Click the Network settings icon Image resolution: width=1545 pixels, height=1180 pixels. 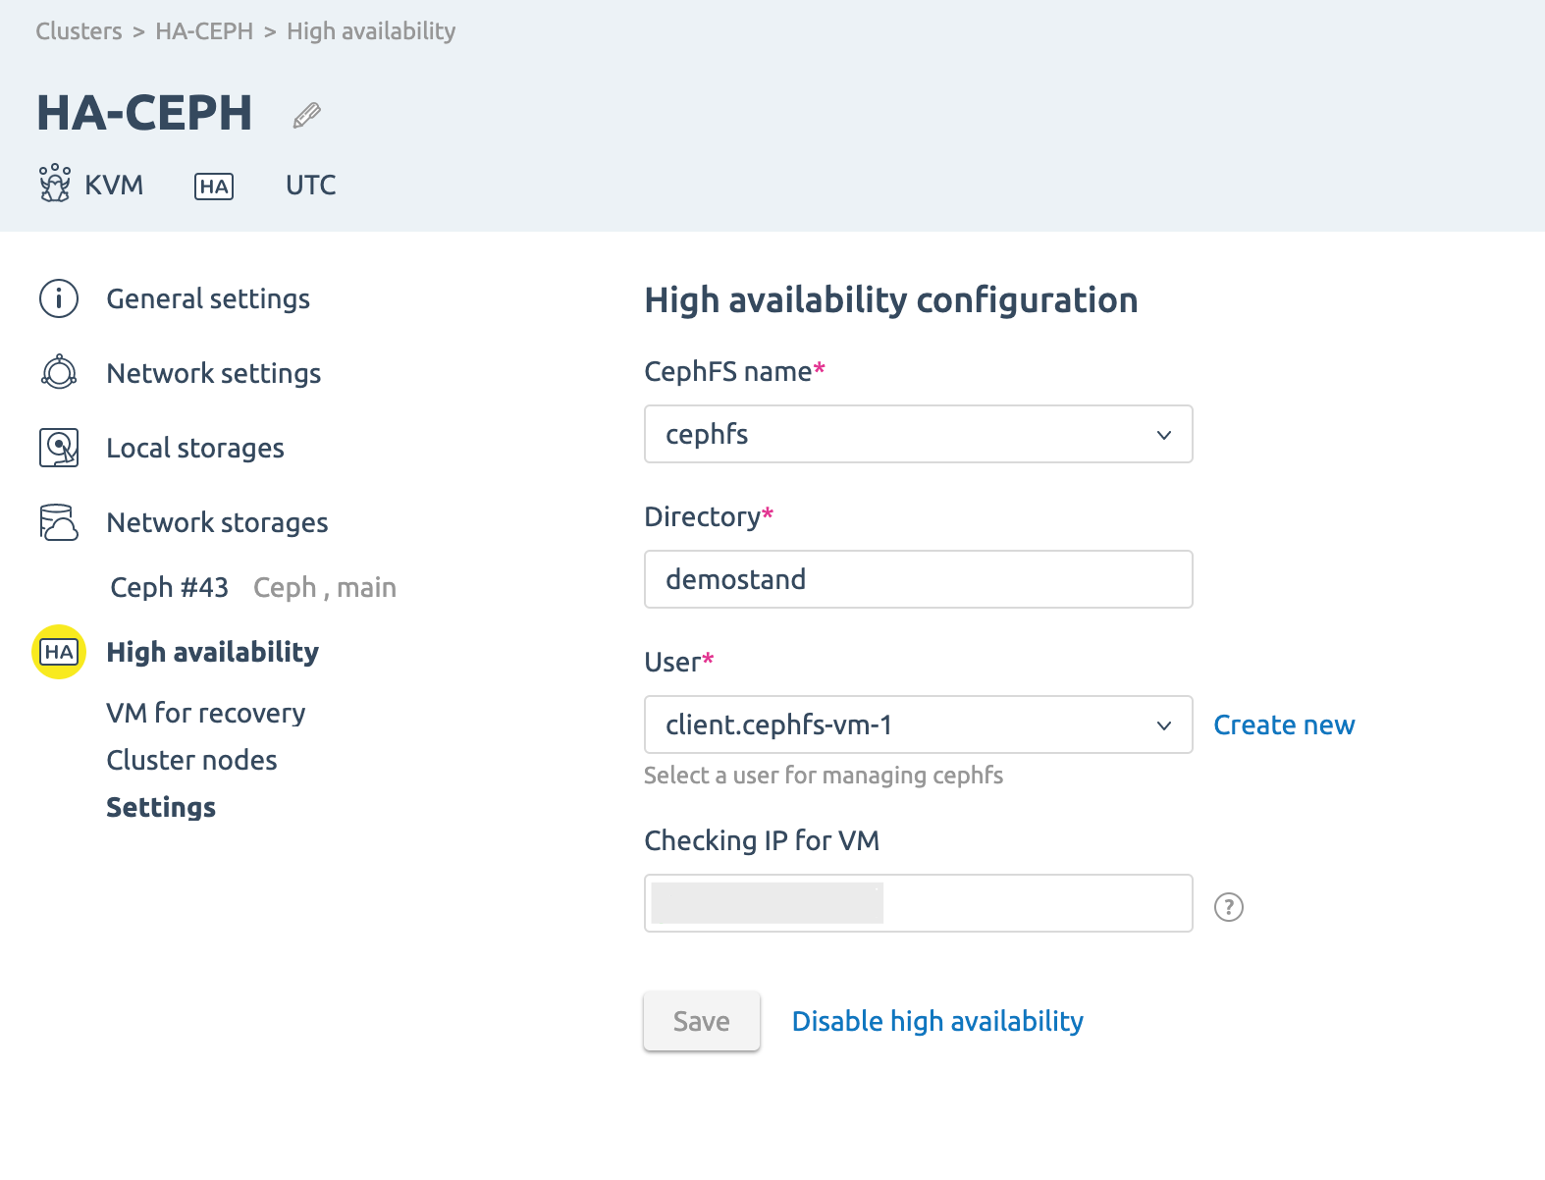tap(59, 373)
